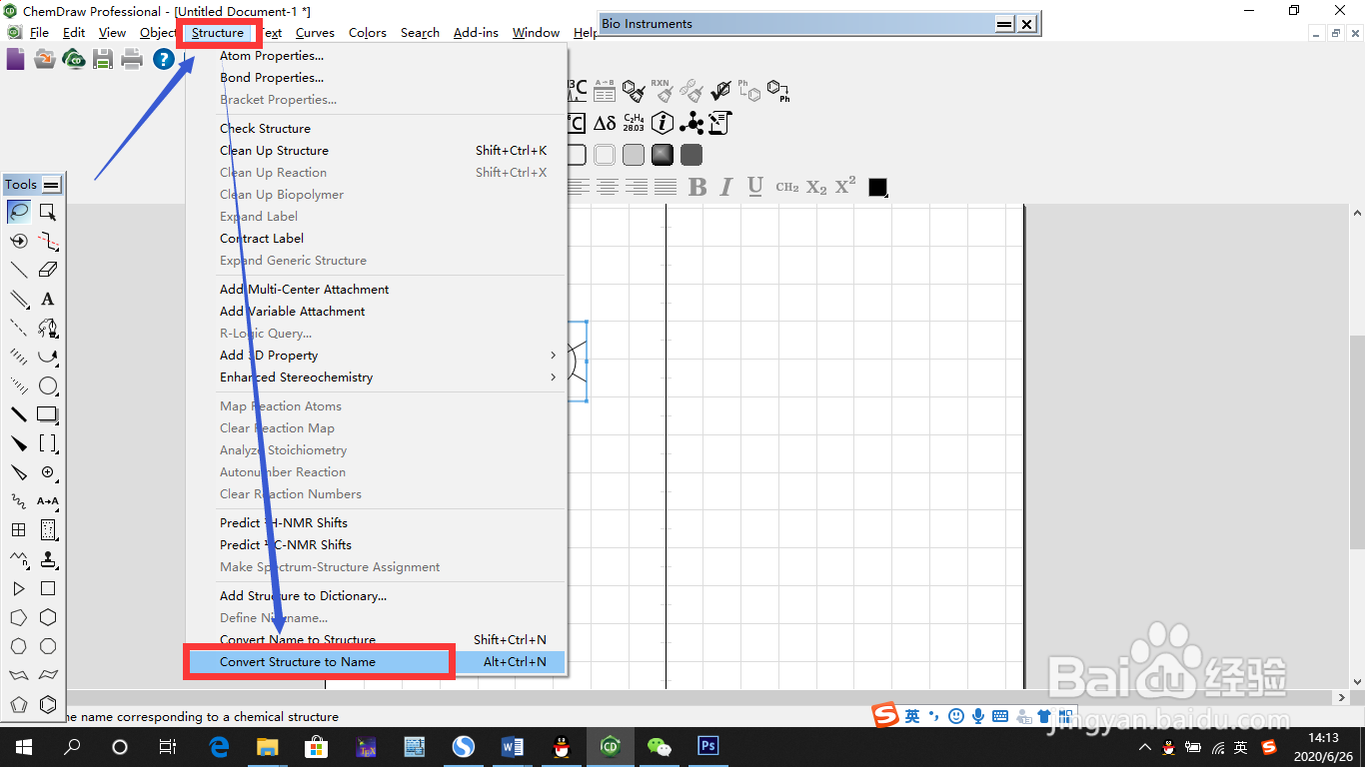The image size is (1365, 767).
Task: Choose the Table tool
Action: click(19, 530)
